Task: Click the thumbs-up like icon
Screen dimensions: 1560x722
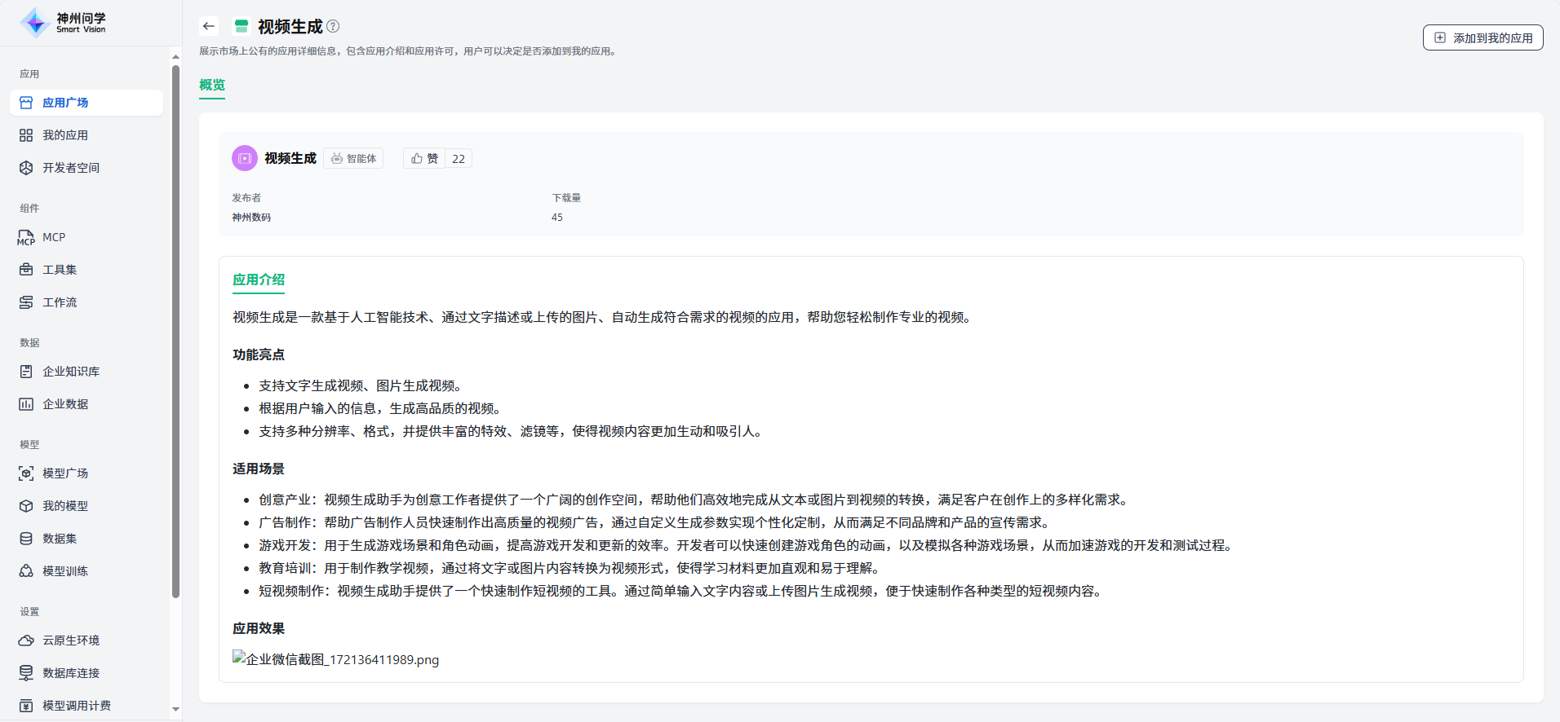Action: point(417,158)
